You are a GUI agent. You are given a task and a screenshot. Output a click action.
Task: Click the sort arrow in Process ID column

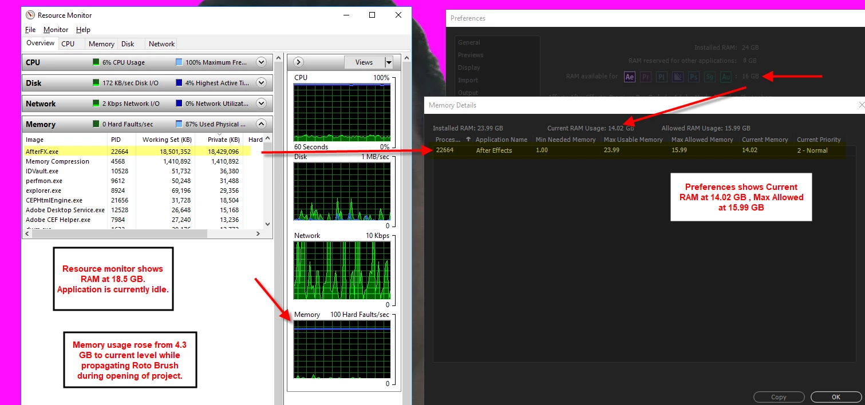(469, 139)
